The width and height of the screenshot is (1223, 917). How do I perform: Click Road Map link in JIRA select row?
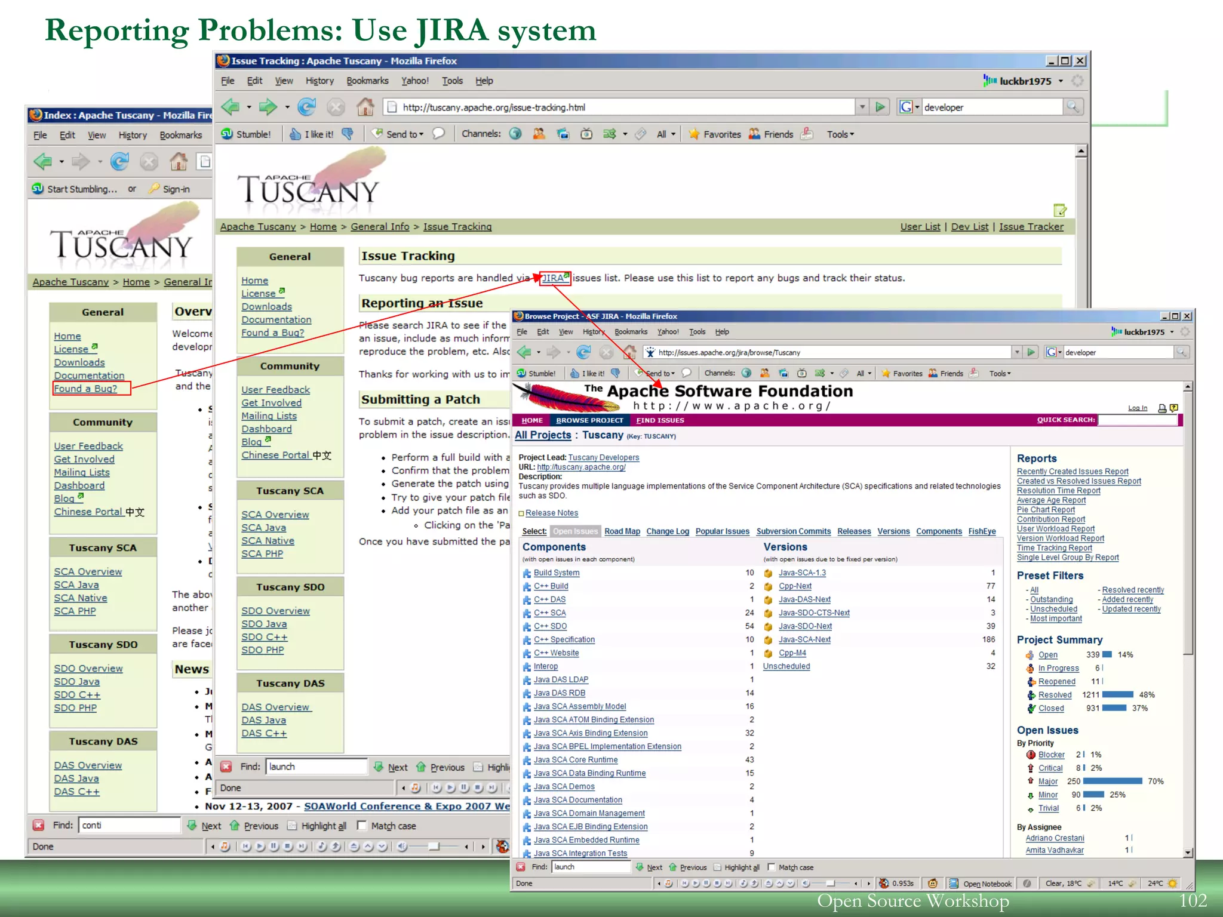click(622, 531)
